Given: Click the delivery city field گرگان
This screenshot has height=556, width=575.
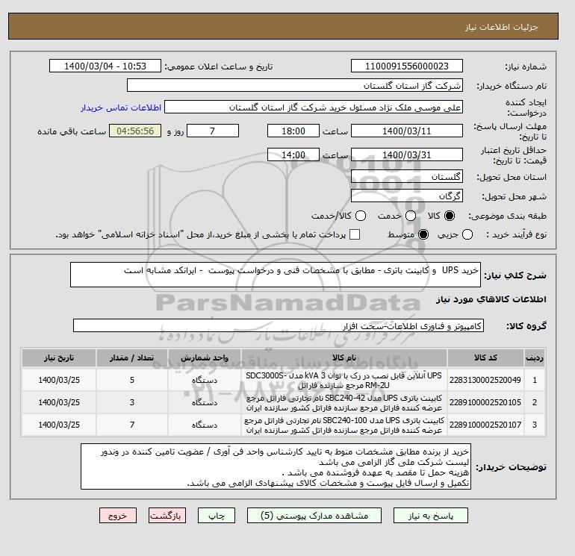Looking at the screenshot, I should tap(407, 196).
